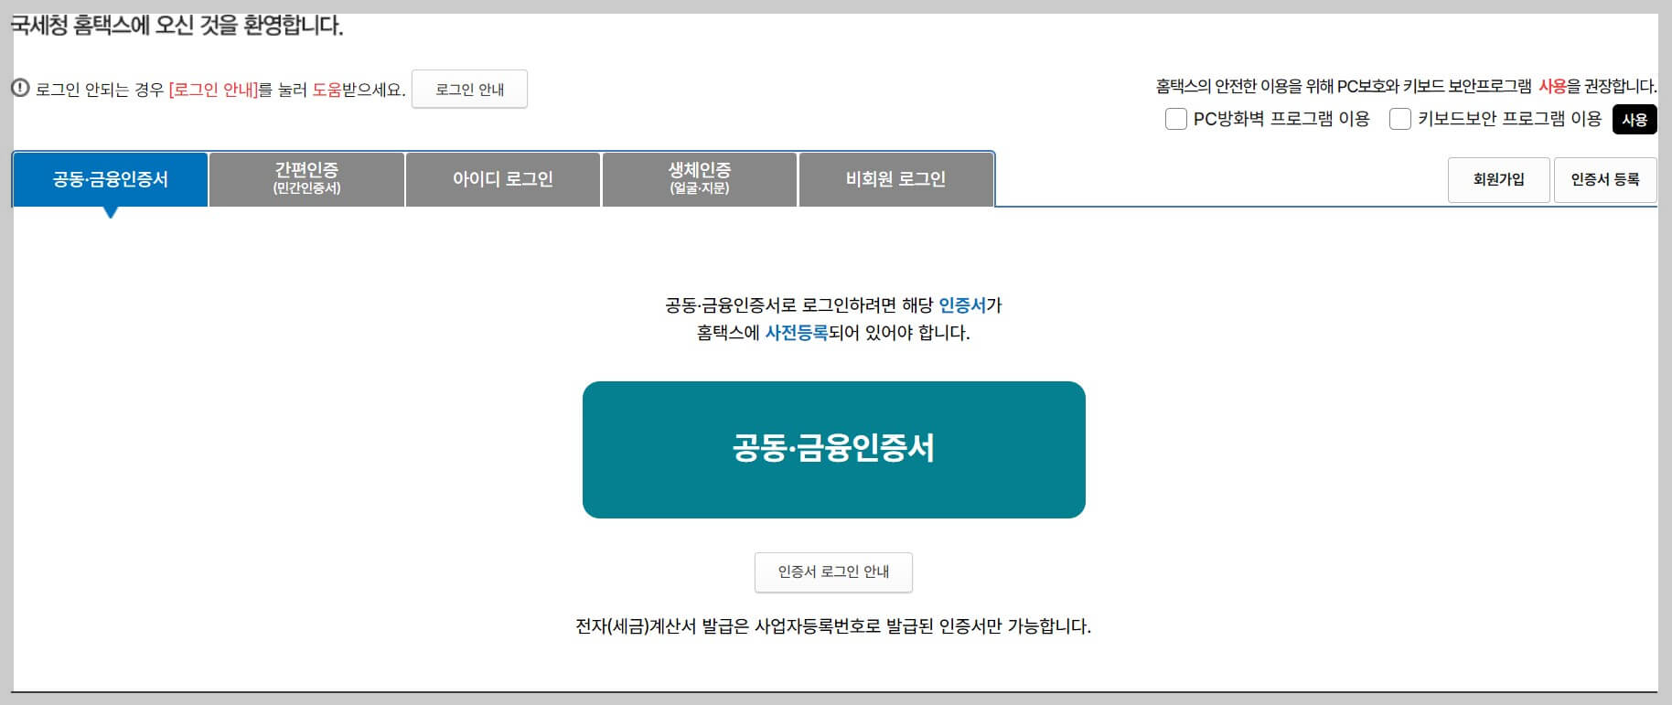
Task: Switch to 생체인증 (얼굴·지문) tab
Action: [700, 179]
